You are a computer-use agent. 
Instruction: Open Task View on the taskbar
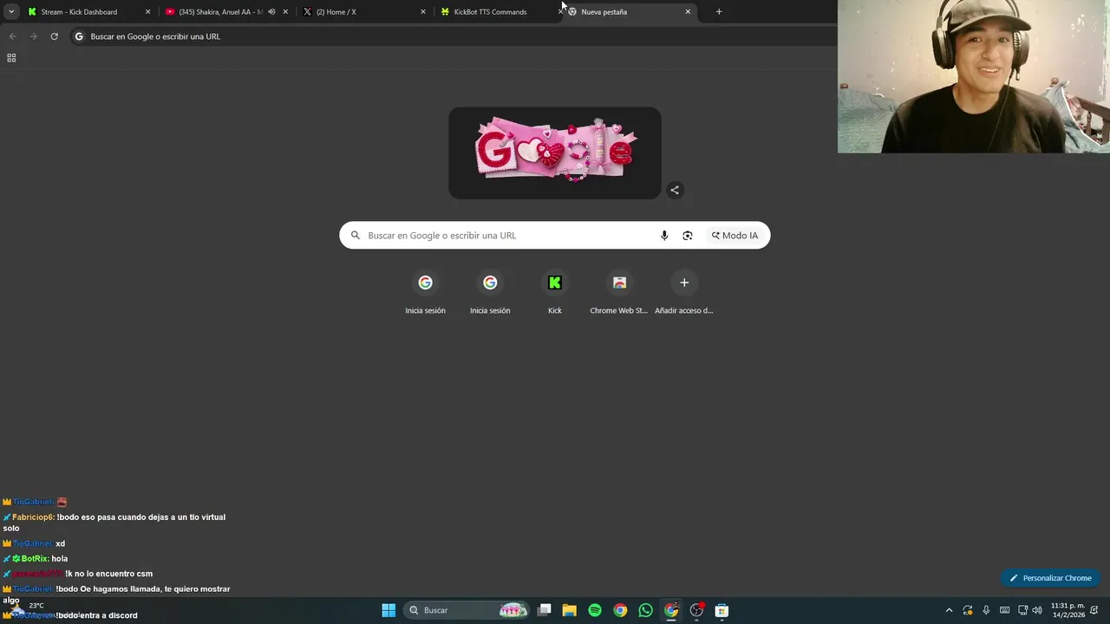(x=545, y=610)
